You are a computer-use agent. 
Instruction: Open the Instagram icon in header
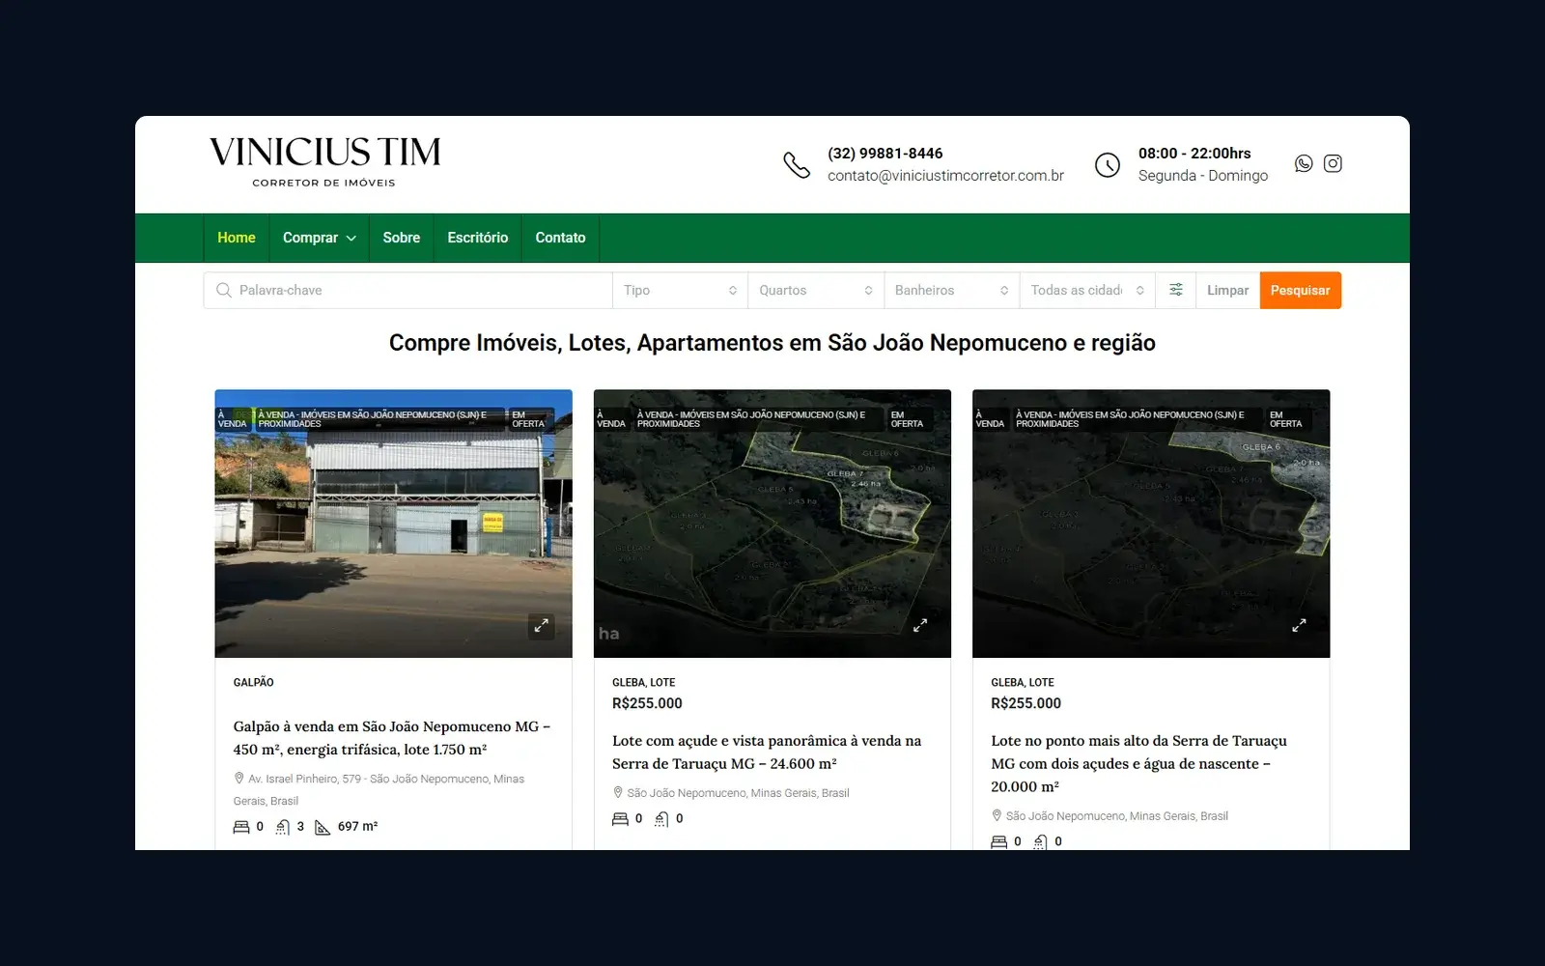click(x=1333, y=163)
